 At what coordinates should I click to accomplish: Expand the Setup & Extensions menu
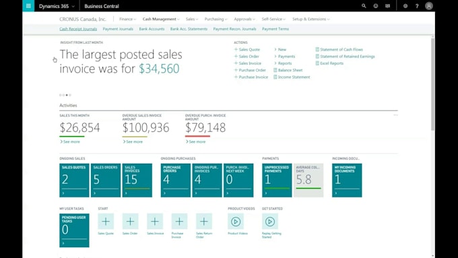click(311, 19)
